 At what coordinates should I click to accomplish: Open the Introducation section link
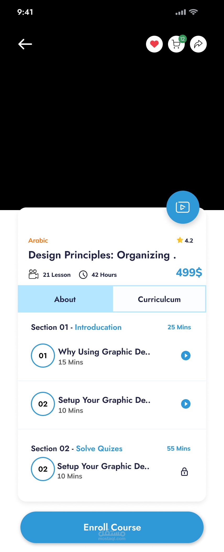(98, 327)
